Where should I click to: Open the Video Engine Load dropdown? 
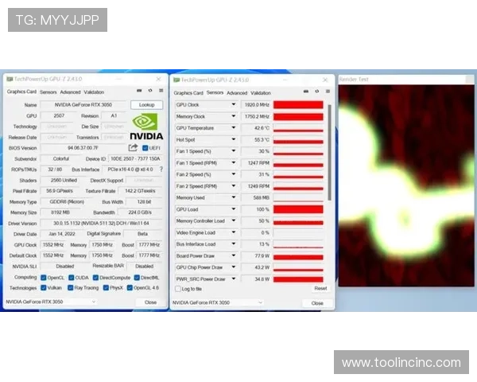pyautogui.click(x=233, y=232)
